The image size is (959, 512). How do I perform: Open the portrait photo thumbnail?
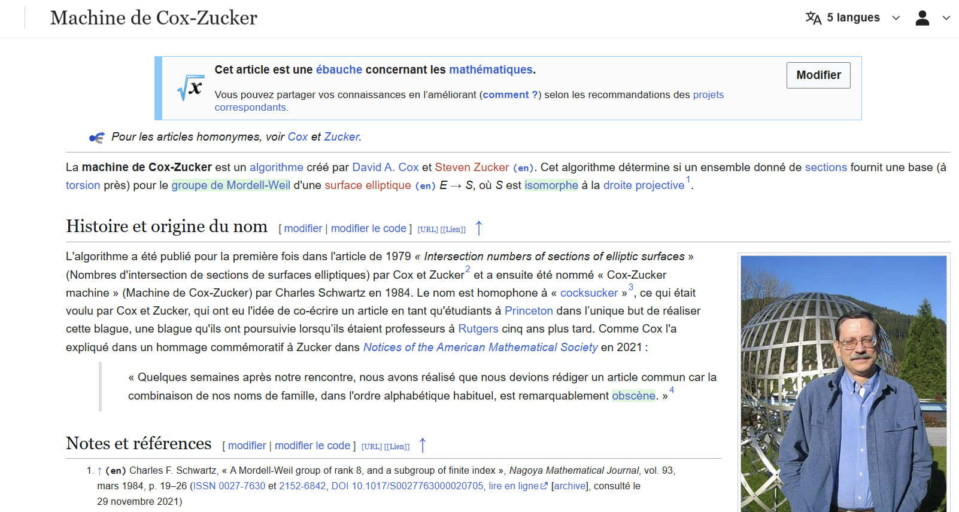(x=843, y=383)
